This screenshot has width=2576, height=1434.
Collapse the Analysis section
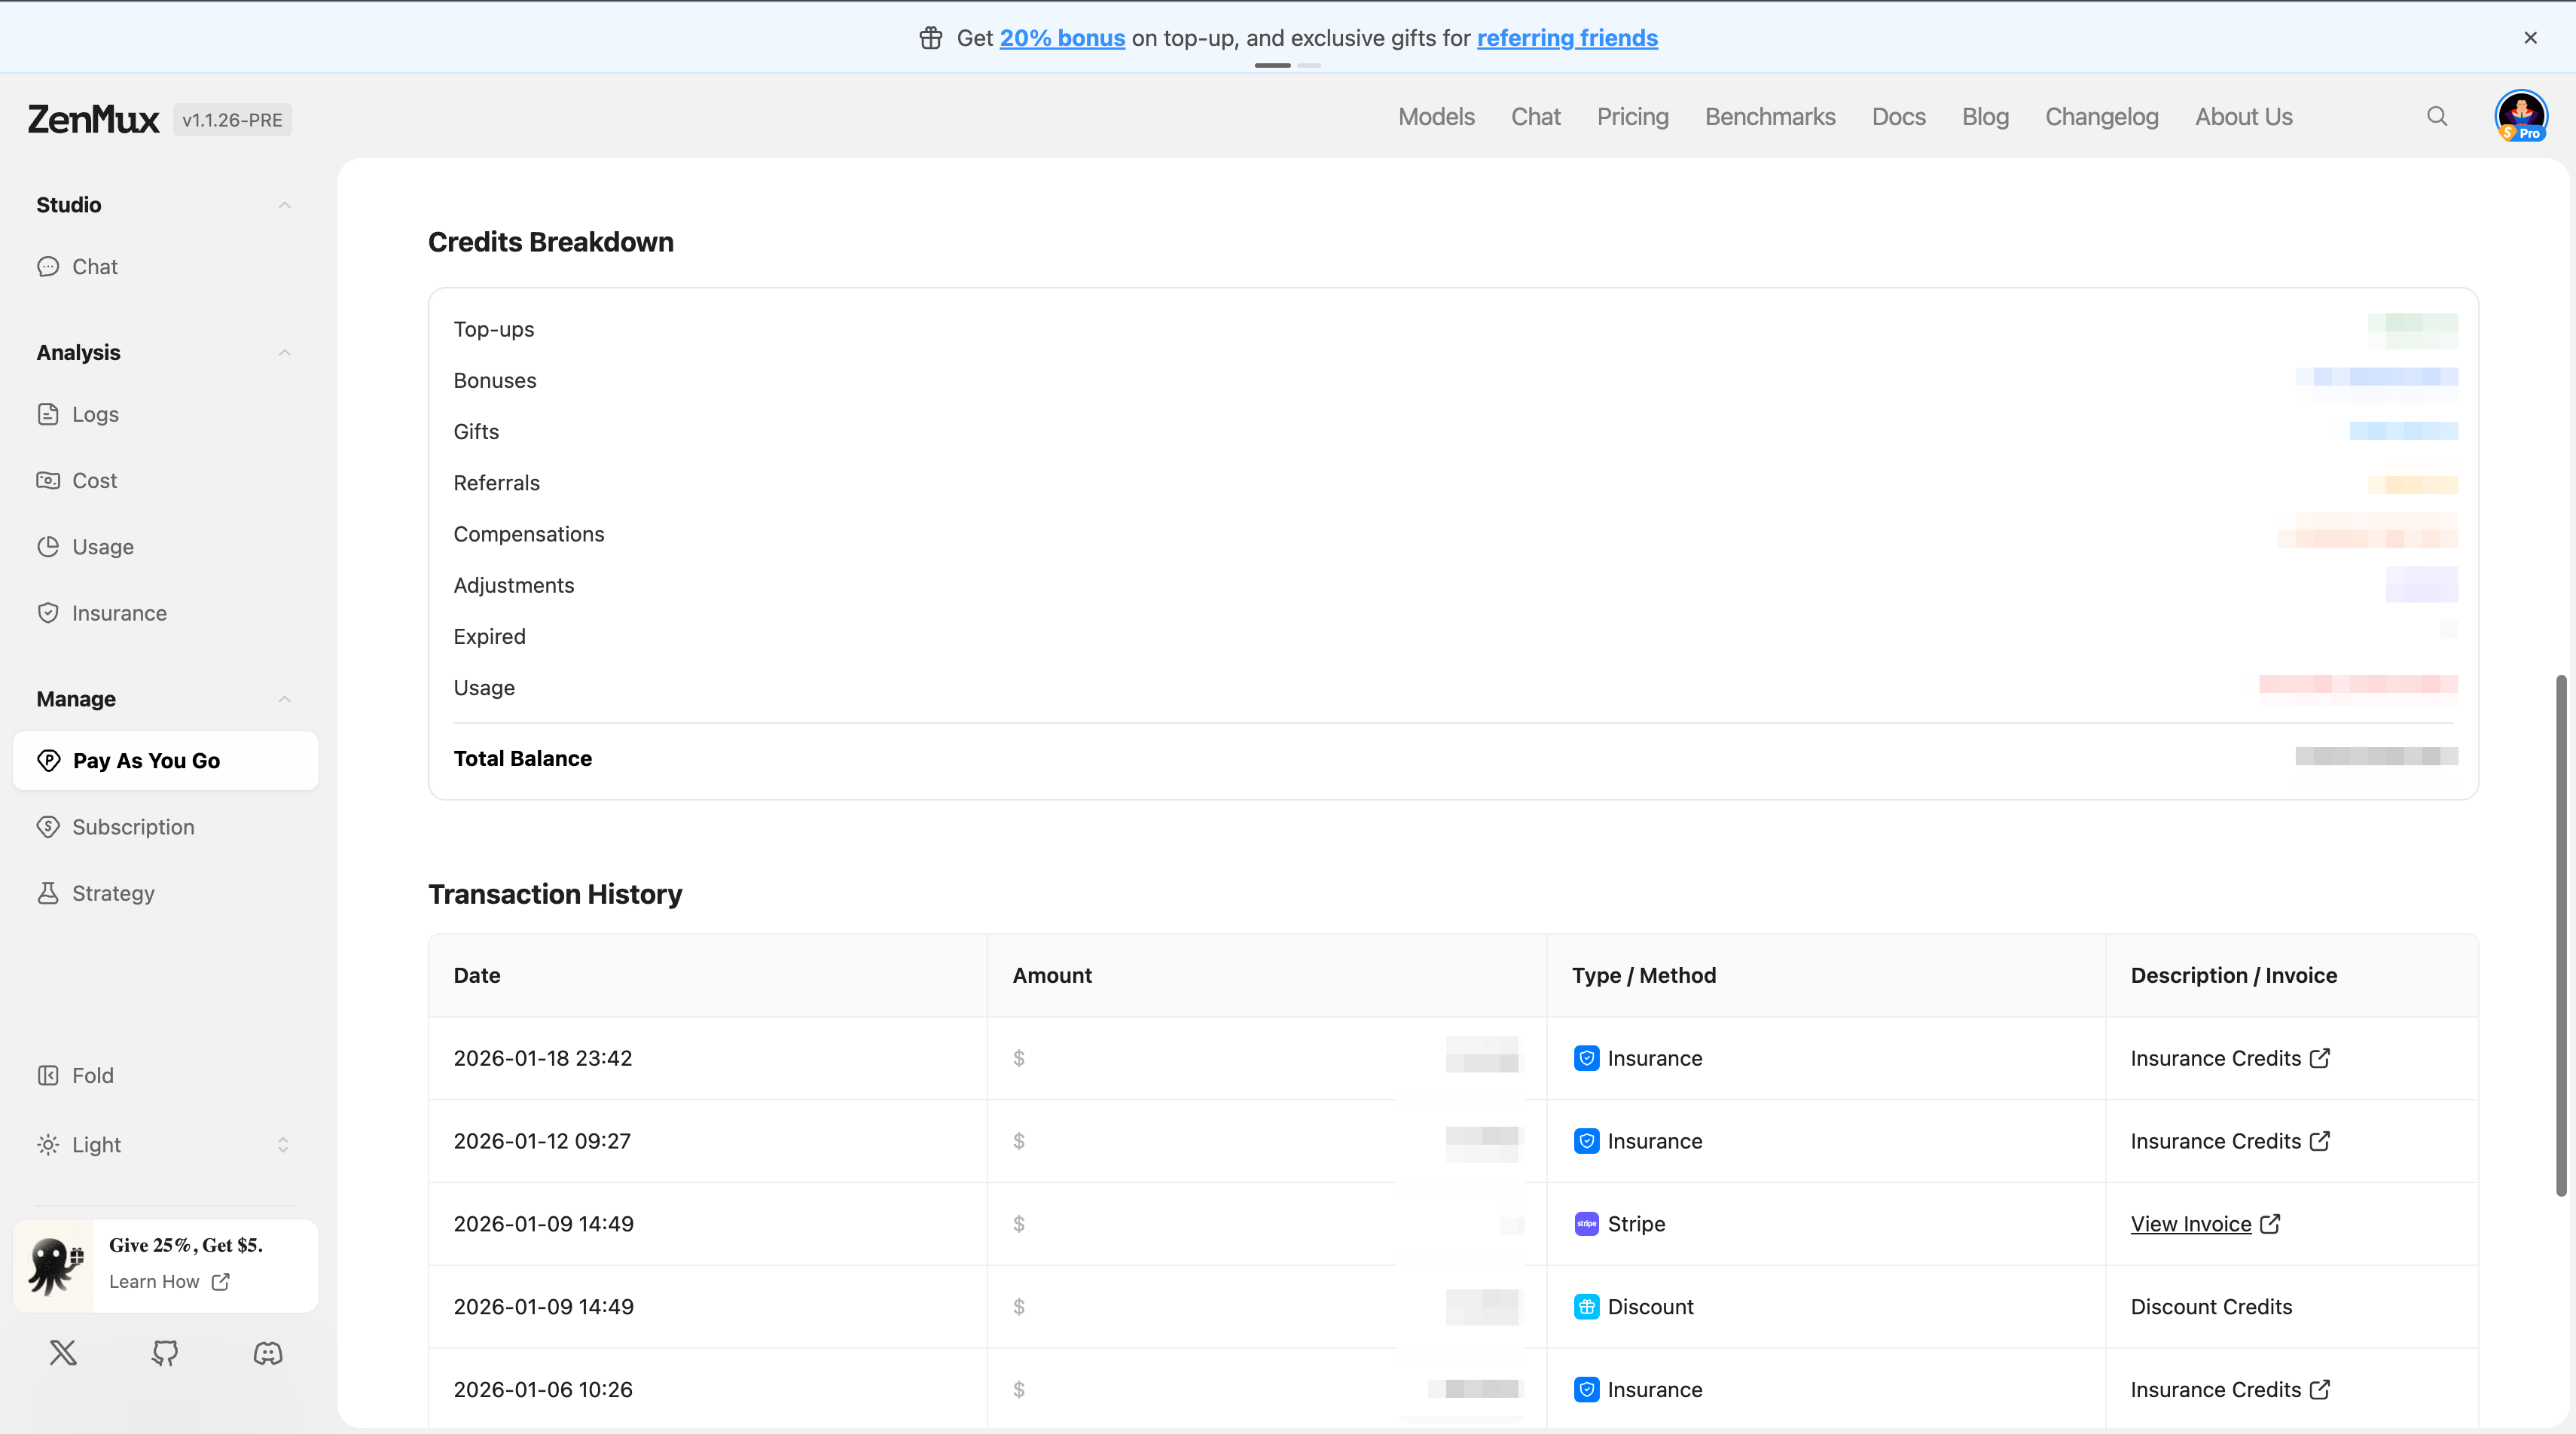(285, 352)
